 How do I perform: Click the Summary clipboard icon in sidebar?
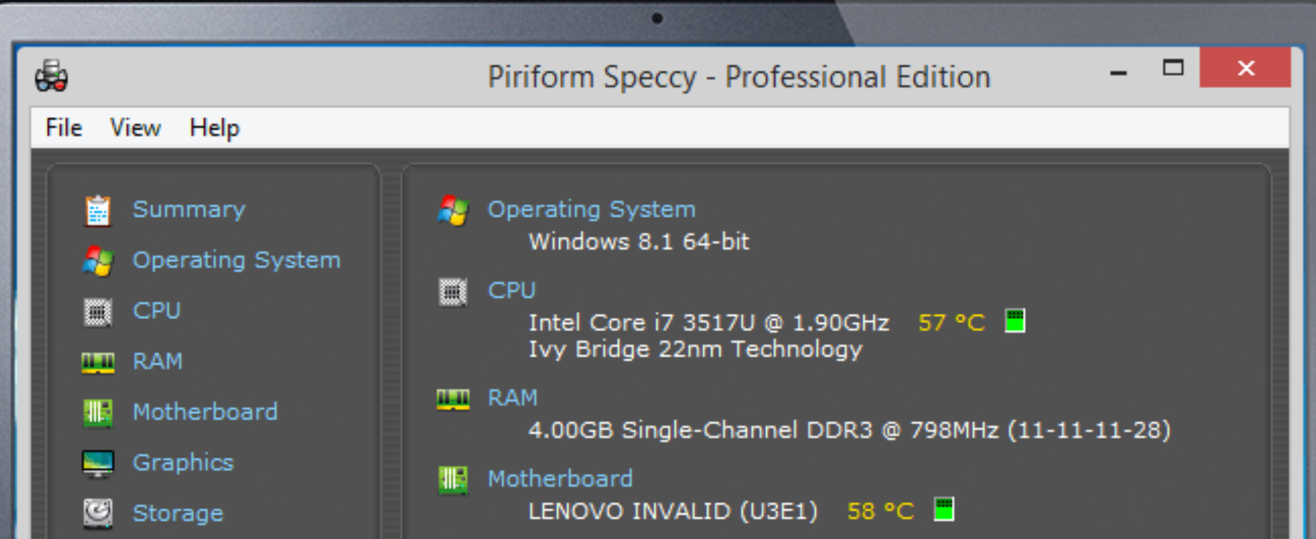tap(97, 210)
